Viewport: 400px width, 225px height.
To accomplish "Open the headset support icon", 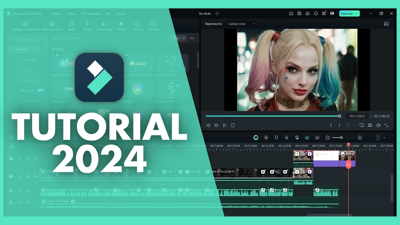I will tap(316, 13).
